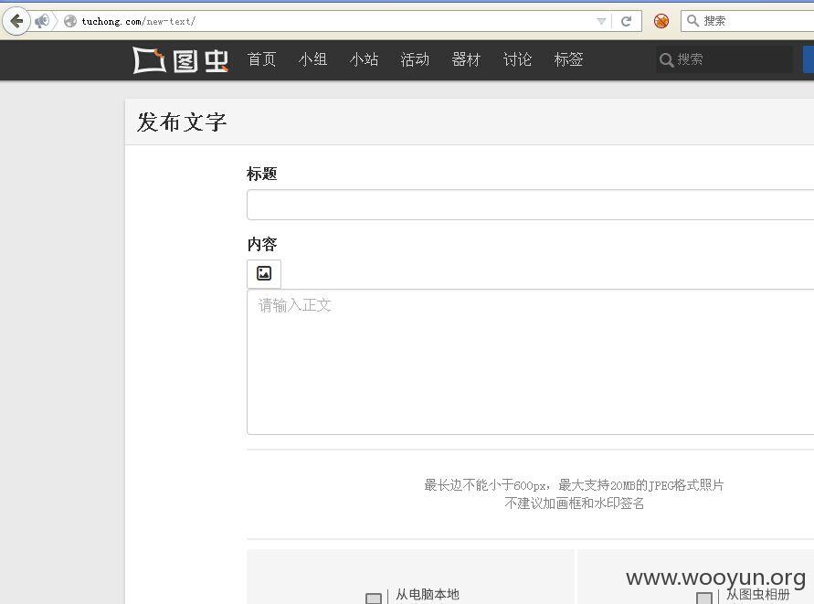814x604 pixels.
Task: Click the 图虫 site logo
Action: tap(180, 60)
